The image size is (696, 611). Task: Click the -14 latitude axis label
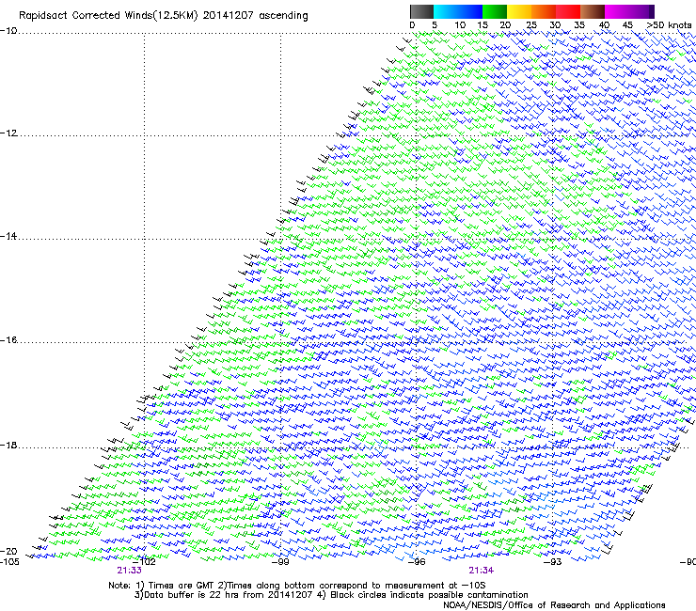pos(8,236)
